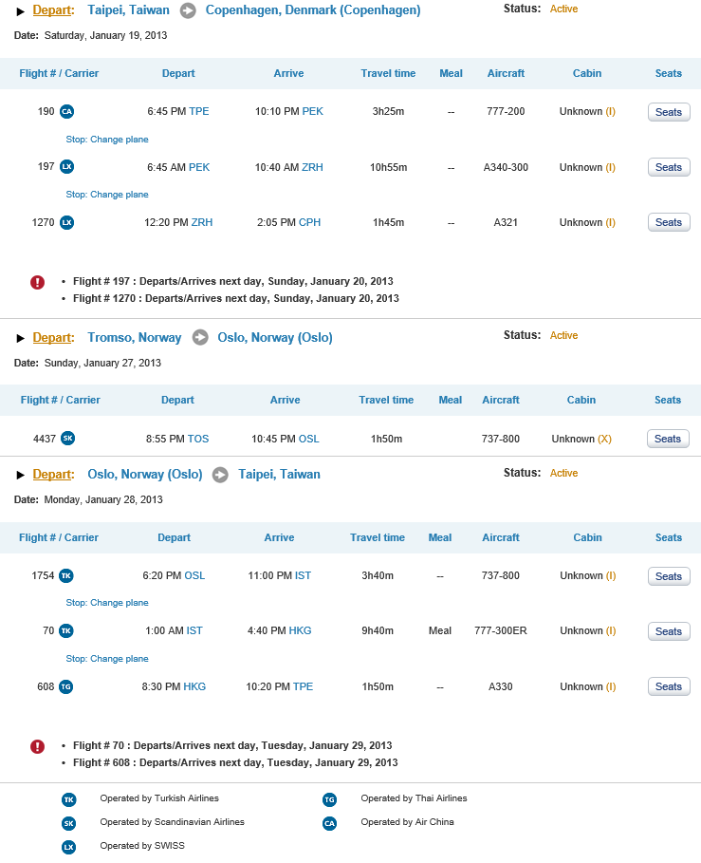Click the CA legend icon for Air China
701x863 pixels.
coord(329,822)
